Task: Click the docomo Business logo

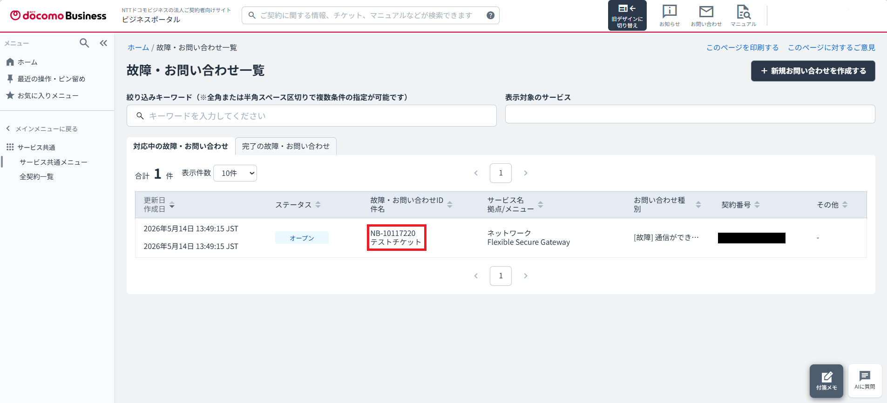Action: click(x=58, y=15)
